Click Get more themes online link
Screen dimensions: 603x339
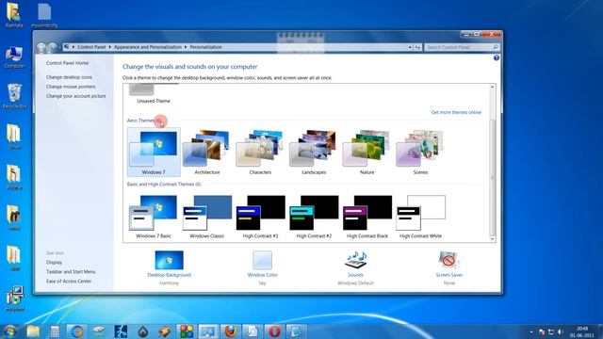coord(456,112)
